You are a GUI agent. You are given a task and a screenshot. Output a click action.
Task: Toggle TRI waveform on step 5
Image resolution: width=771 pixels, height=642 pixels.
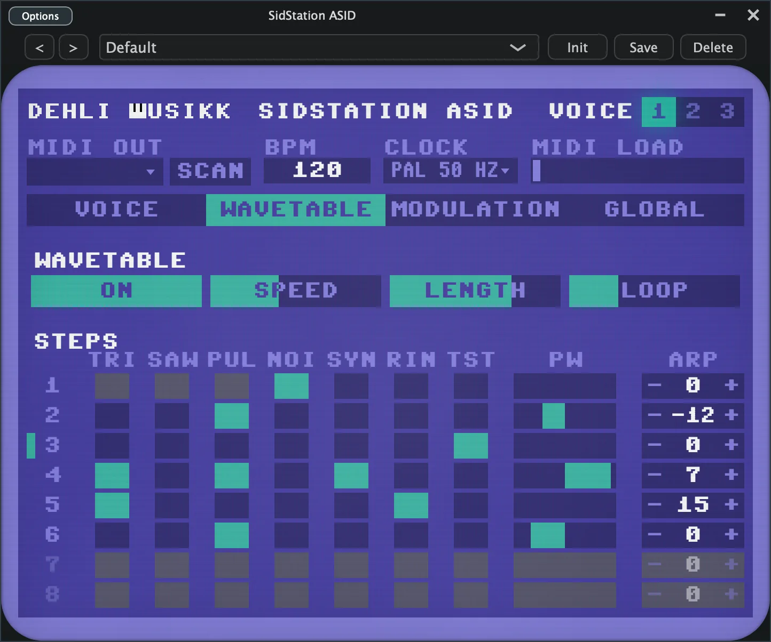tap(112, 505)
